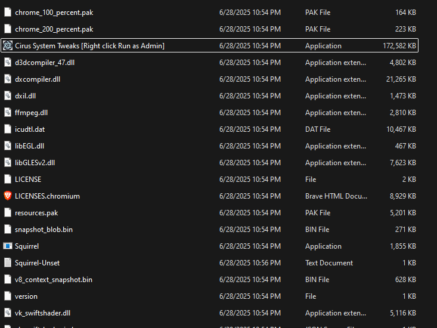
Task: Click the DAT File type cell
Action: point(318,129)
